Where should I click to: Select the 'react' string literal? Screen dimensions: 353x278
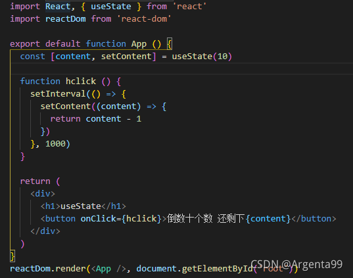pos(189,7)
